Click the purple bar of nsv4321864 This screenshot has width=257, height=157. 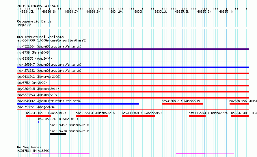(133, 49)
